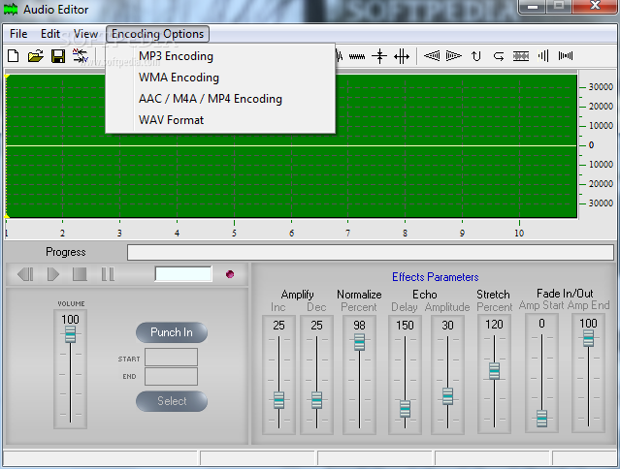Click the Echo label

[425, 295]
